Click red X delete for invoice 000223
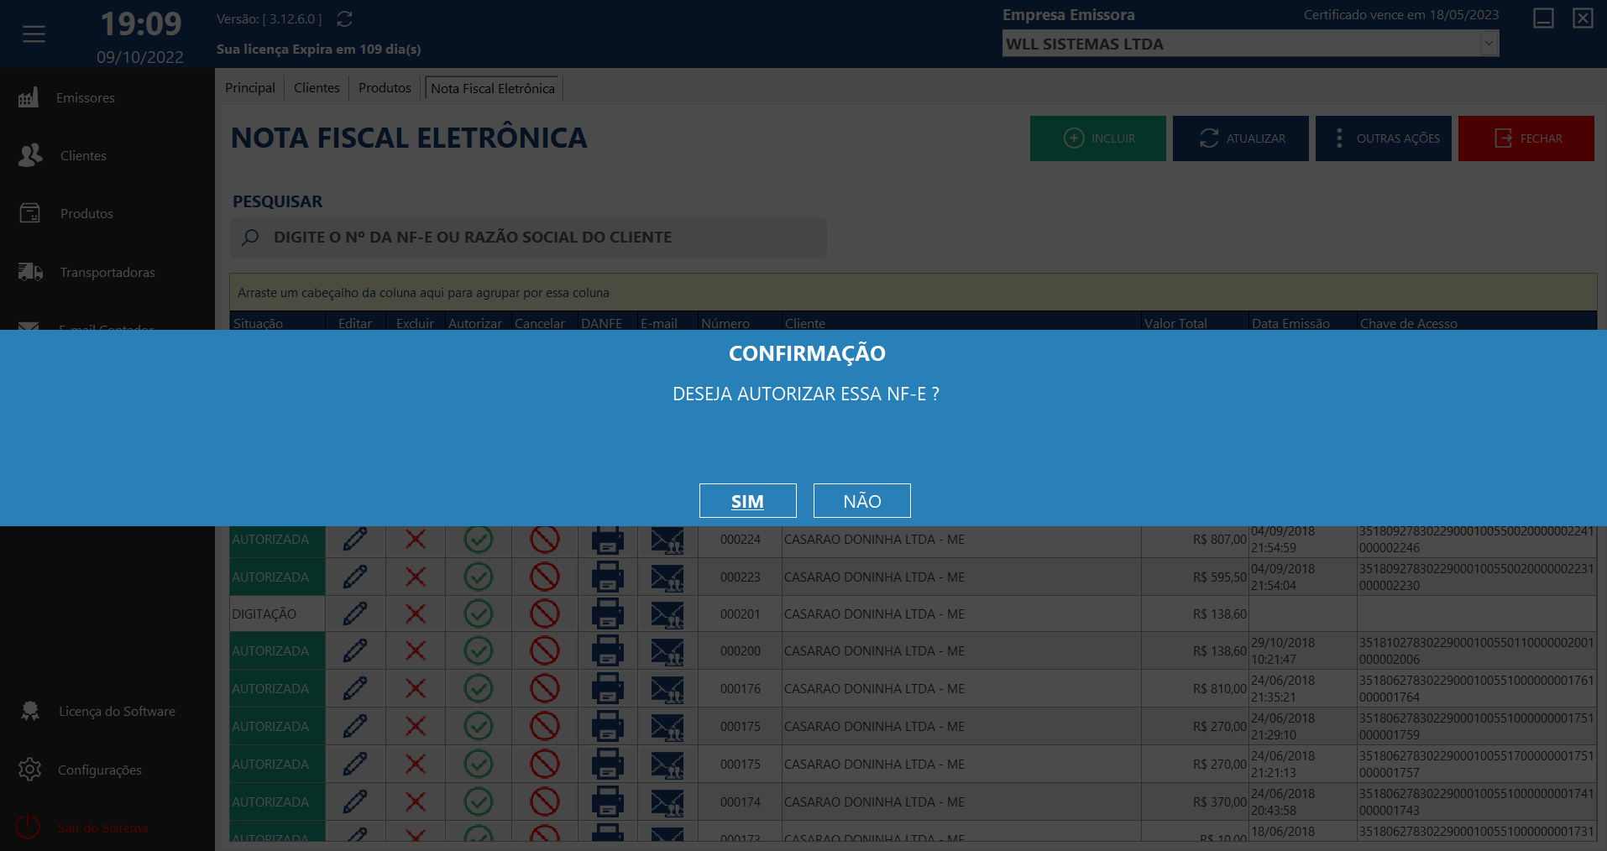1607x851 pixels. pyautogui.click(x=415, y=577)
